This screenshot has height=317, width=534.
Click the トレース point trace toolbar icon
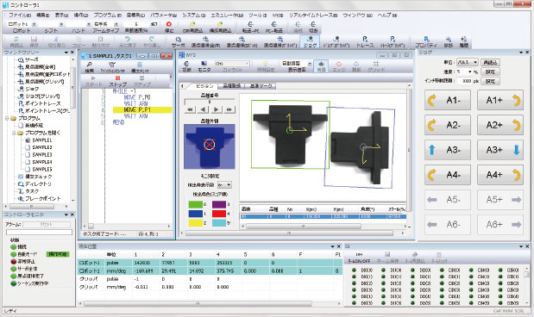365,41
